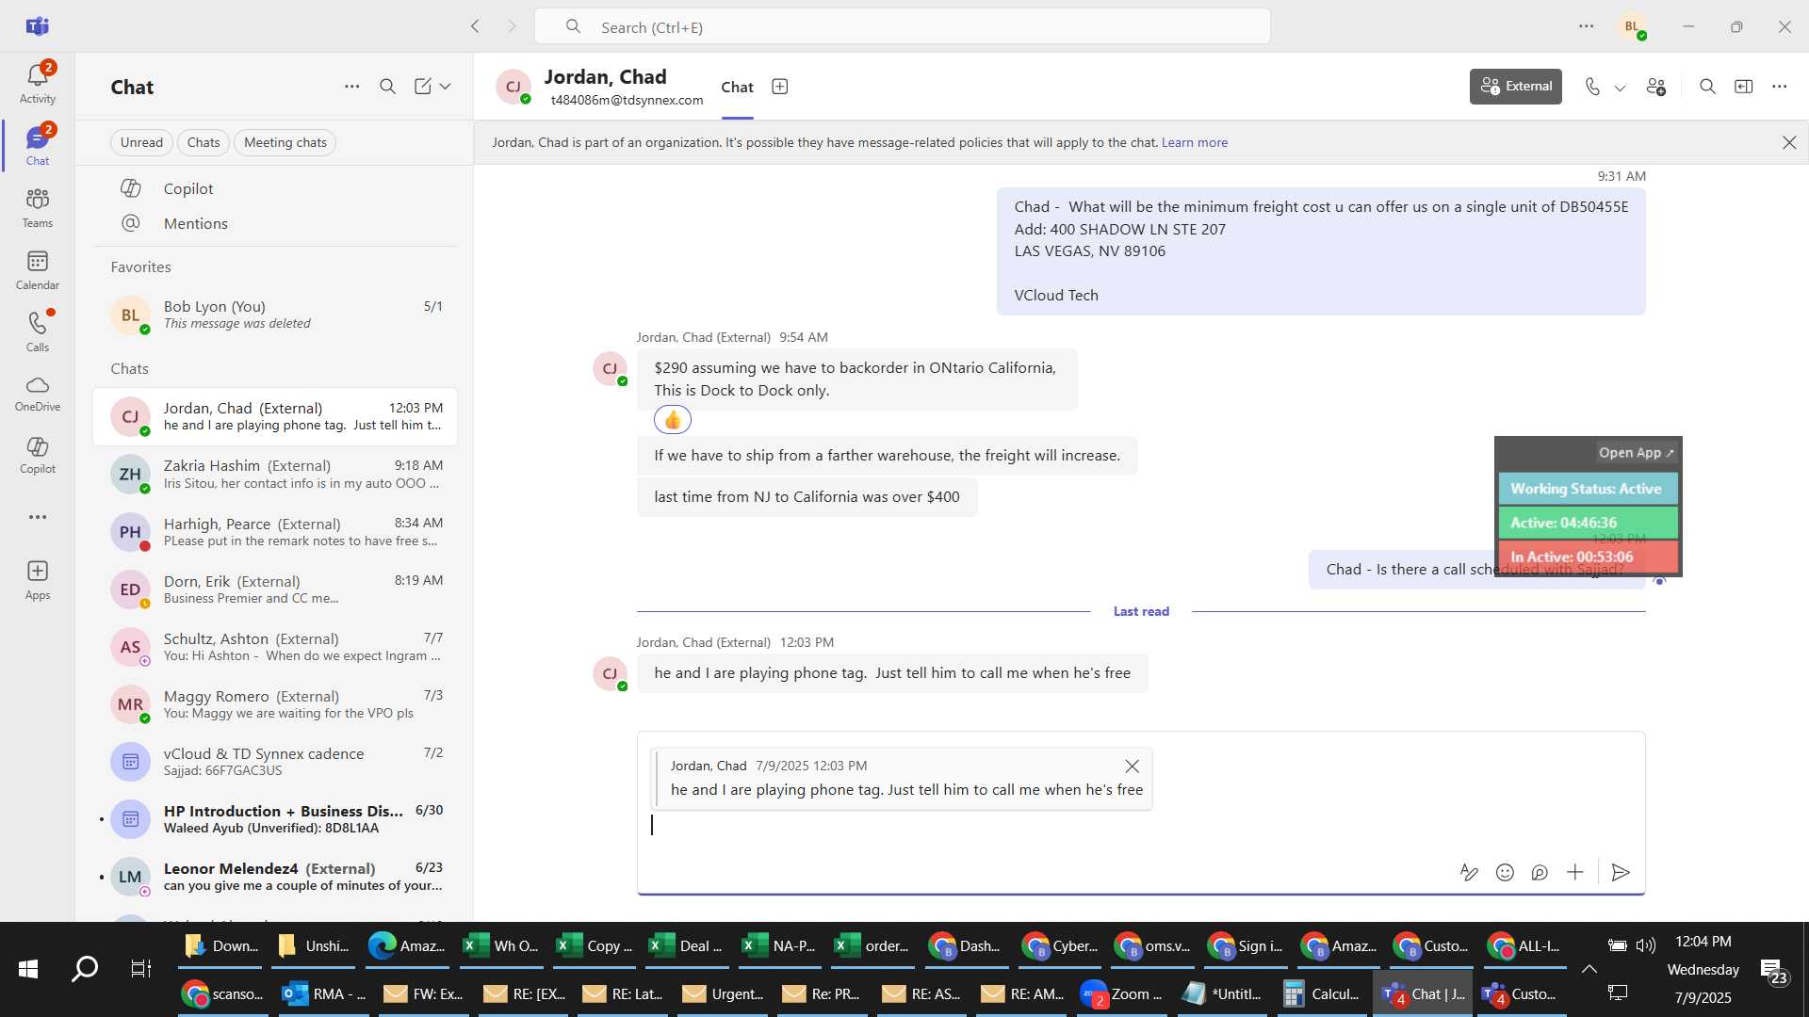This screenshot has width=1809, height=1017.
Task: Add people to this chat
Action: (x=1656, y=87)
